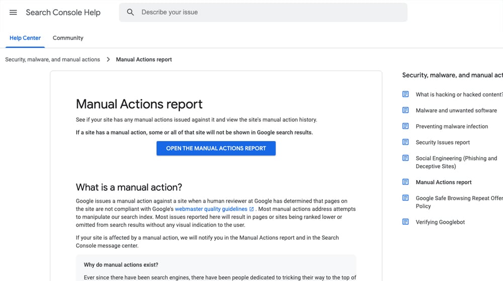Click the What is a manual action? heading
503x281 pixels.
tap(129, 187)
